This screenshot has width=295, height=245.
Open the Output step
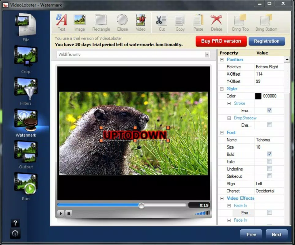pyautogui.click(x=26, y=155)
